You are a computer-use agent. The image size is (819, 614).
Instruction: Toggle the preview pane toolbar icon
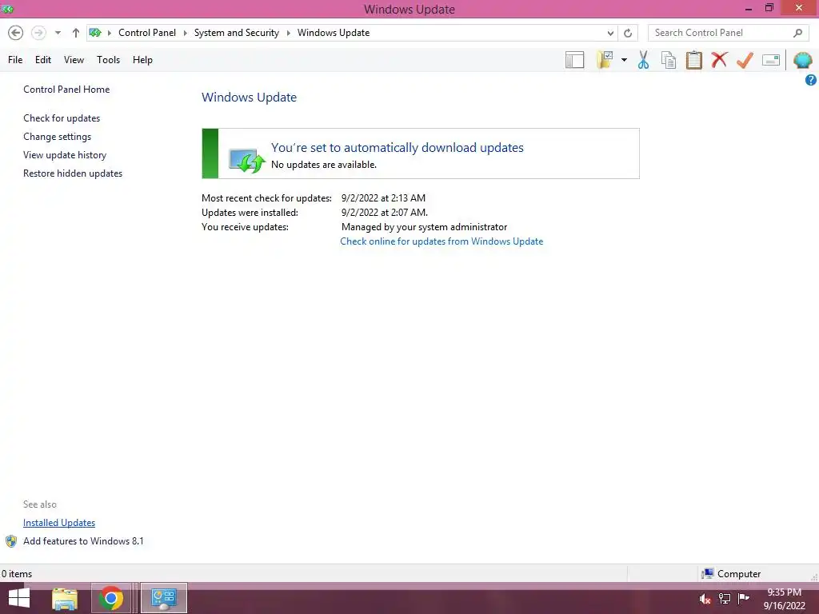[574, 60]
